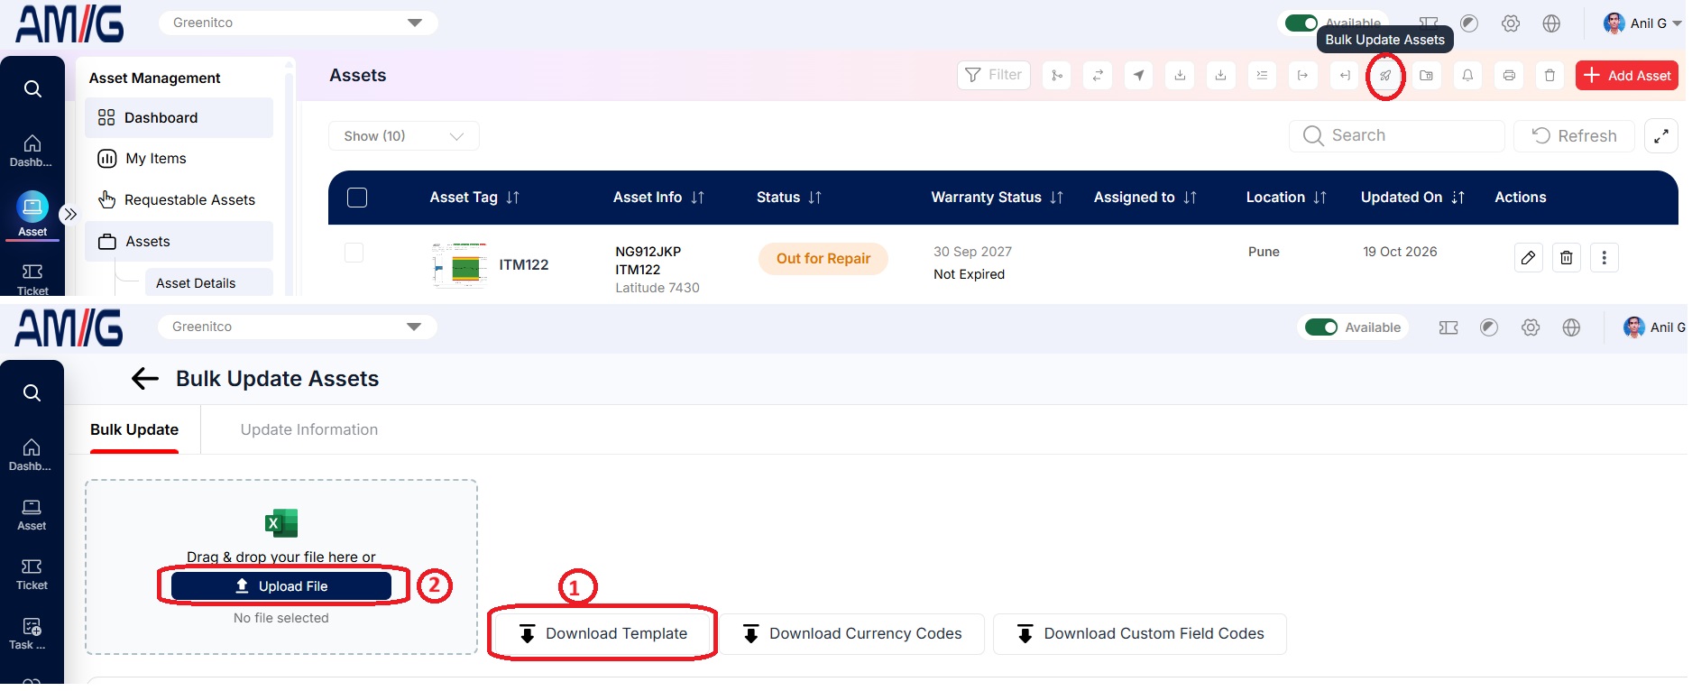Select the Bulk Update tab
The image size is (1692, 691).
tap(134, 430)
